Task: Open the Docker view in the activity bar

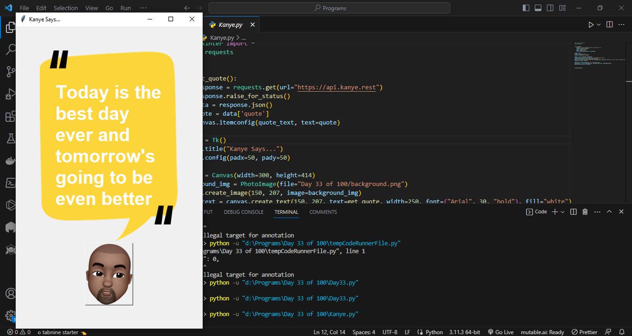Action: coord(9,161)
